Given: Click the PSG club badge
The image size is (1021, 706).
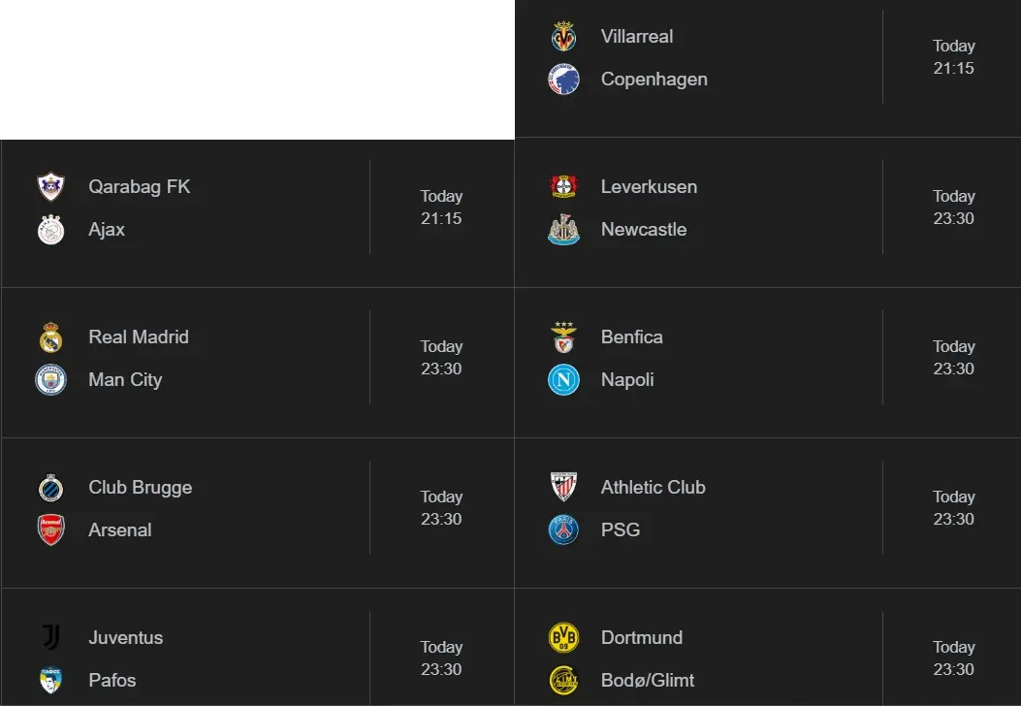Looking at the screenshot, I should [x=563, y=530].
